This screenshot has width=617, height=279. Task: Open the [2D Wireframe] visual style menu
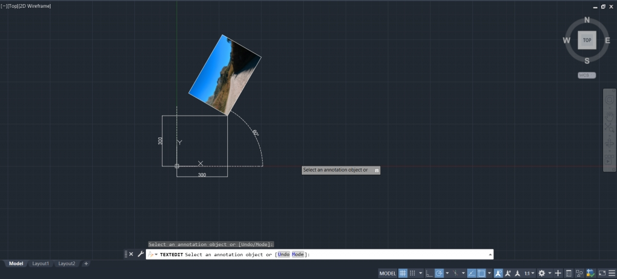[35, 6]
